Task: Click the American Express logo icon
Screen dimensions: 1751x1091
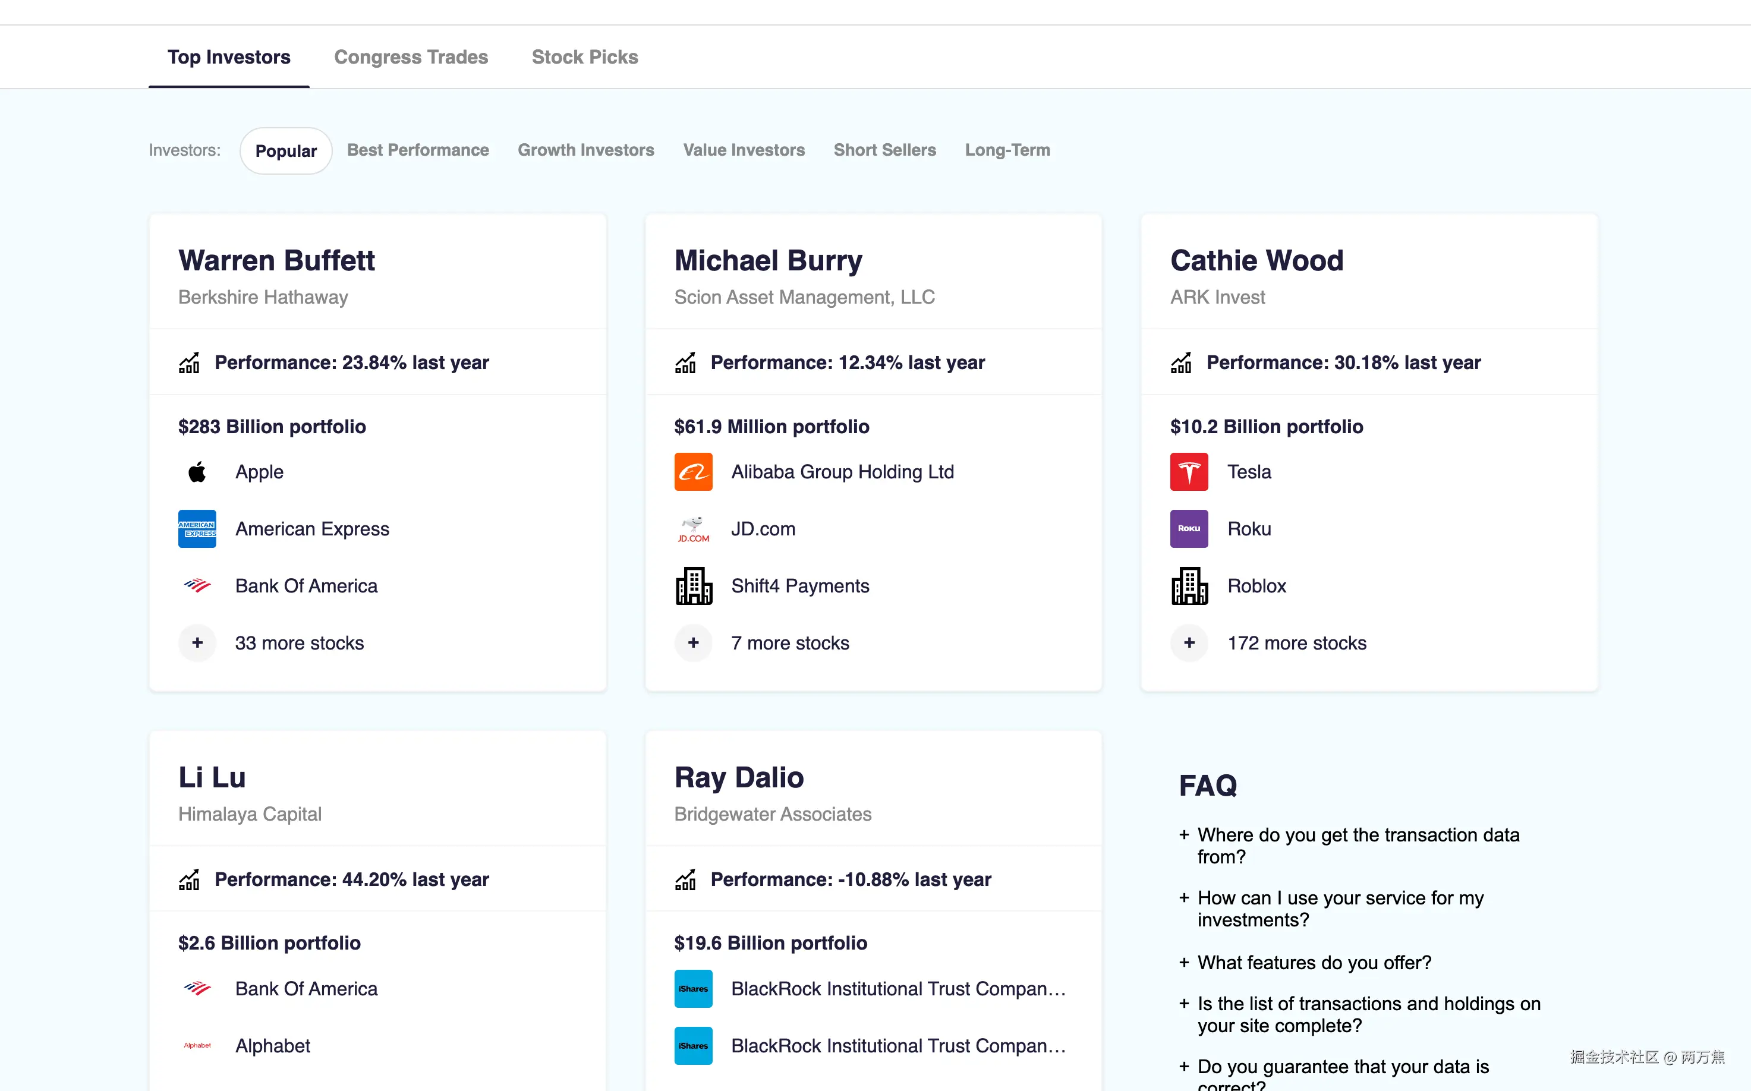Action: tap(197, 529)
